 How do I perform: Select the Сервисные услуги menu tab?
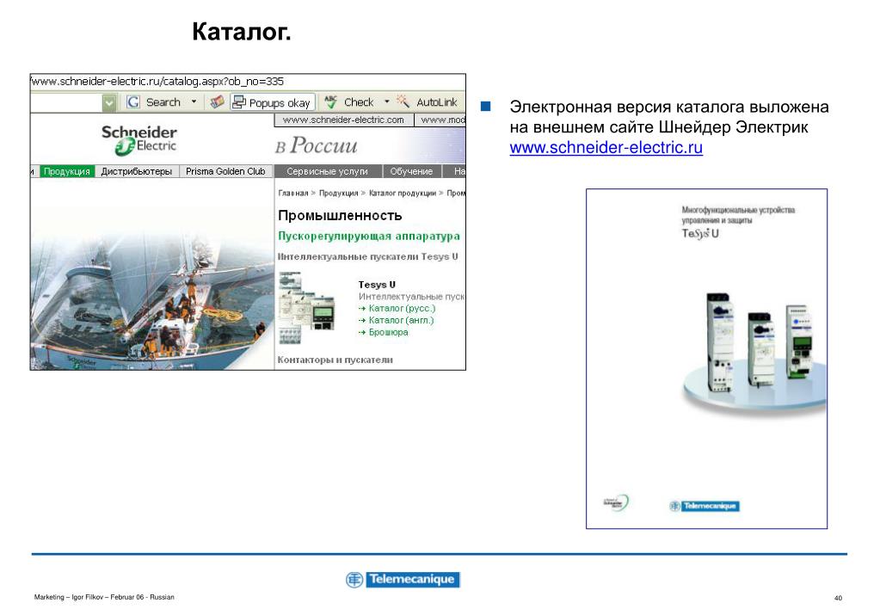click(x=327, y=171)
